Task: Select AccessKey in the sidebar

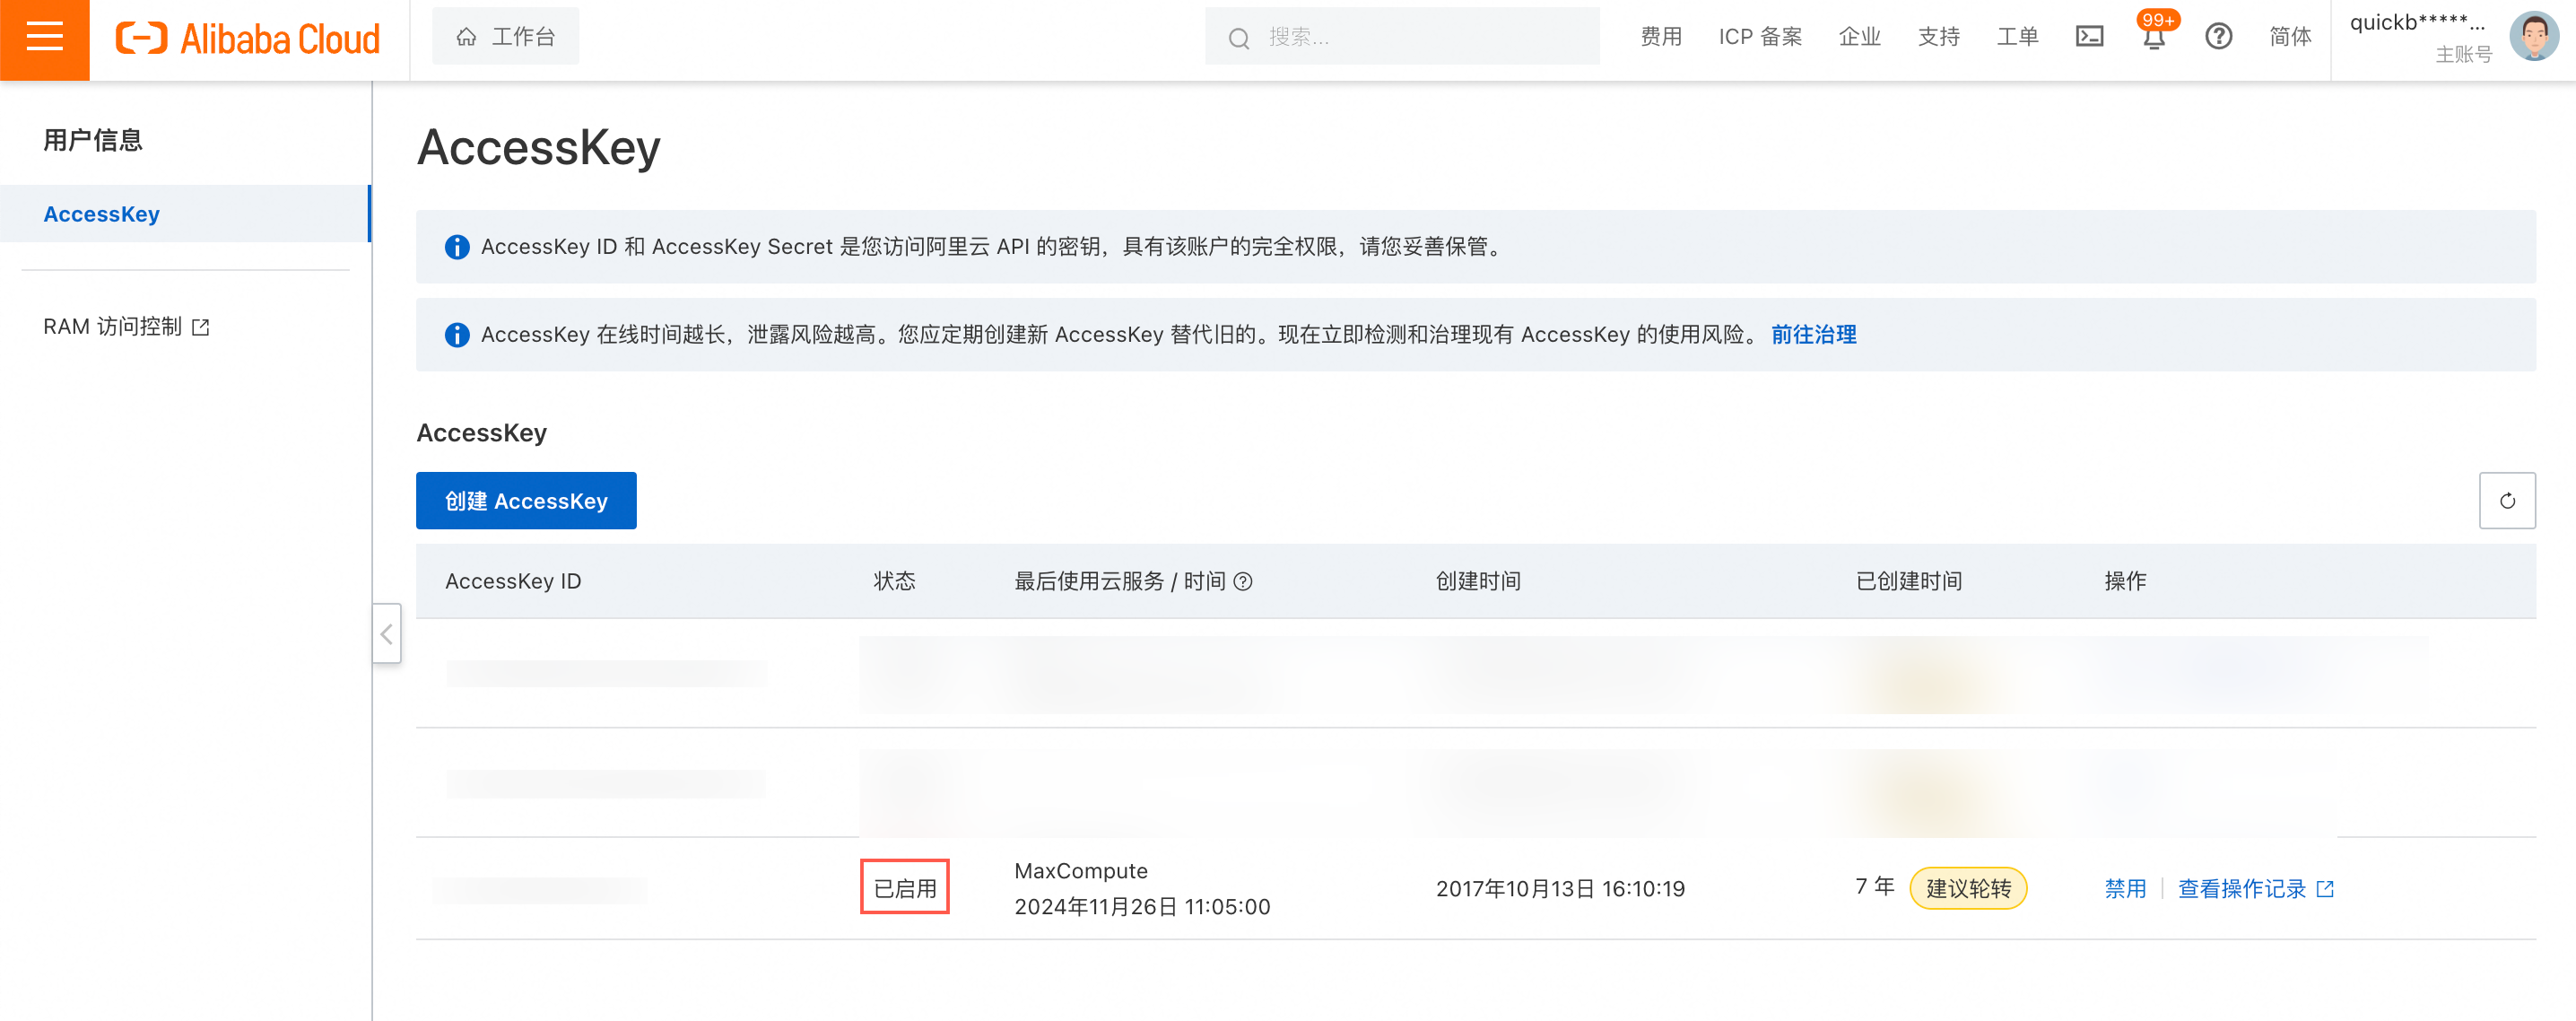Action: pyautogui.click(x=101, y=214)
